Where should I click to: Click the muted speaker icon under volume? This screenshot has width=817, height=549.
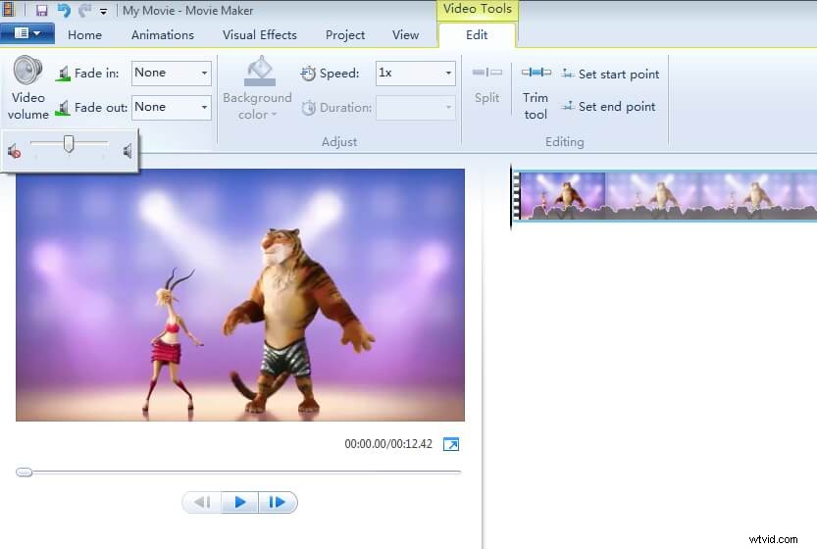point(14,151)
